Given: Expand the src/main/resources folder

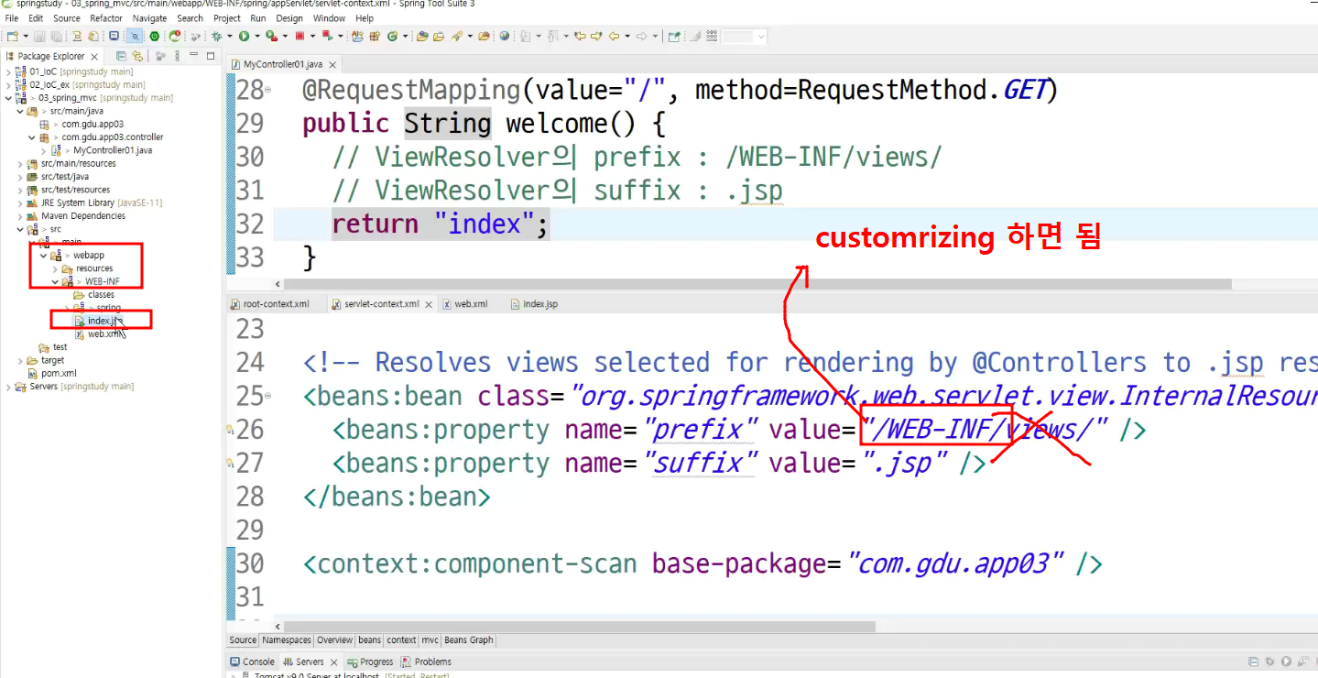Looking at the screenshot, I should pyautogui.click(x=20, y=163).
